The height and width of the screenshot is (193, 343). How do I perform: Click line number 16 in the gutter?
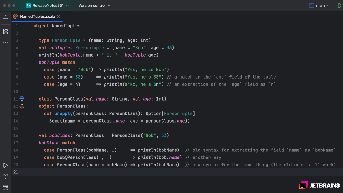(16, 136)
